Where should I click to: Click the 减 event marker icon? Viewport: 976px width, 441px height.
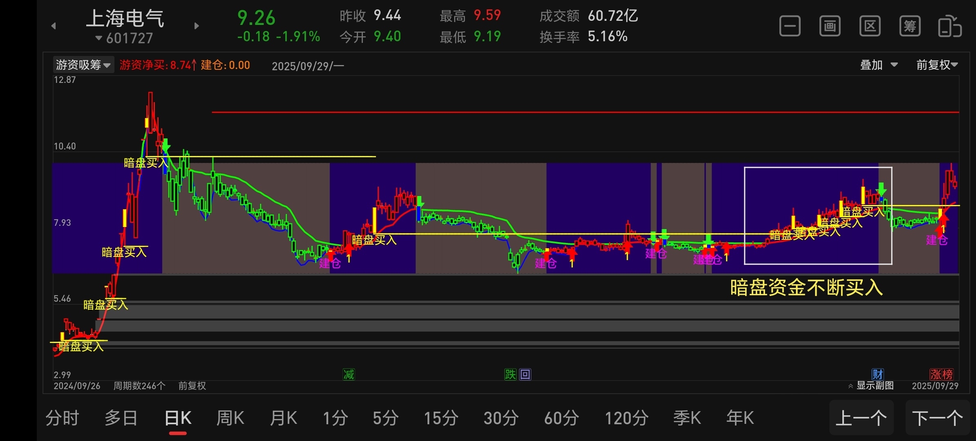[349, 374]
